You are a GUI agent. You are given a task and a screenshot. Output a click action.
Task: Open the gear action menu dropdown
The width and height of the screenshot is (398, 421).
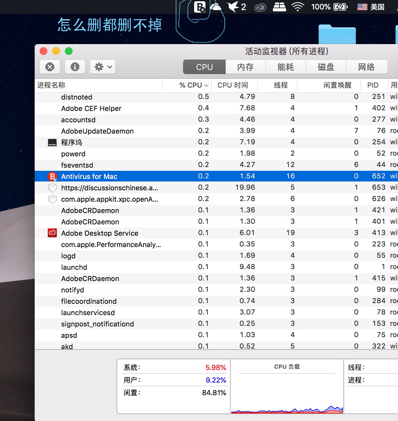click(103, 67)
